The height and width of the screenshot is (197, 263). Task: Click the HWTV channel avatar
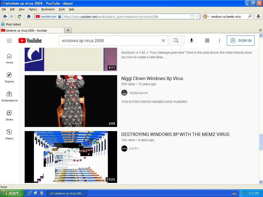tap(124, 149)
